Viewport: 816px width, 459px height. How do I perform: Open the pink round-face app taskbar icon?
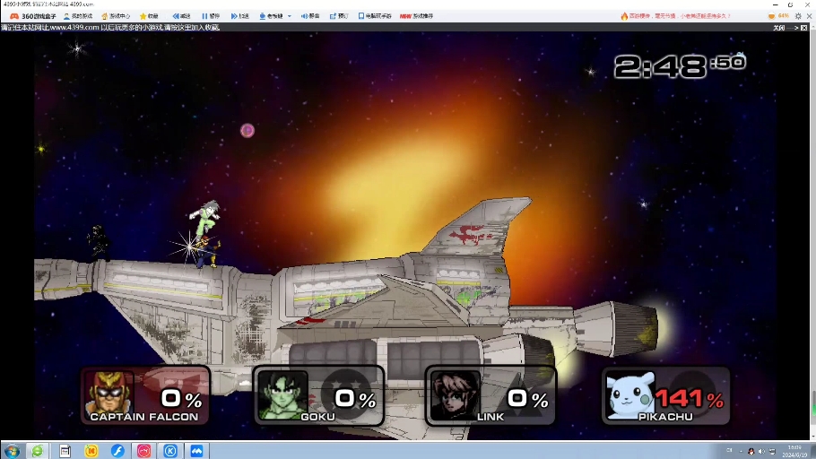tap(144, 451)
